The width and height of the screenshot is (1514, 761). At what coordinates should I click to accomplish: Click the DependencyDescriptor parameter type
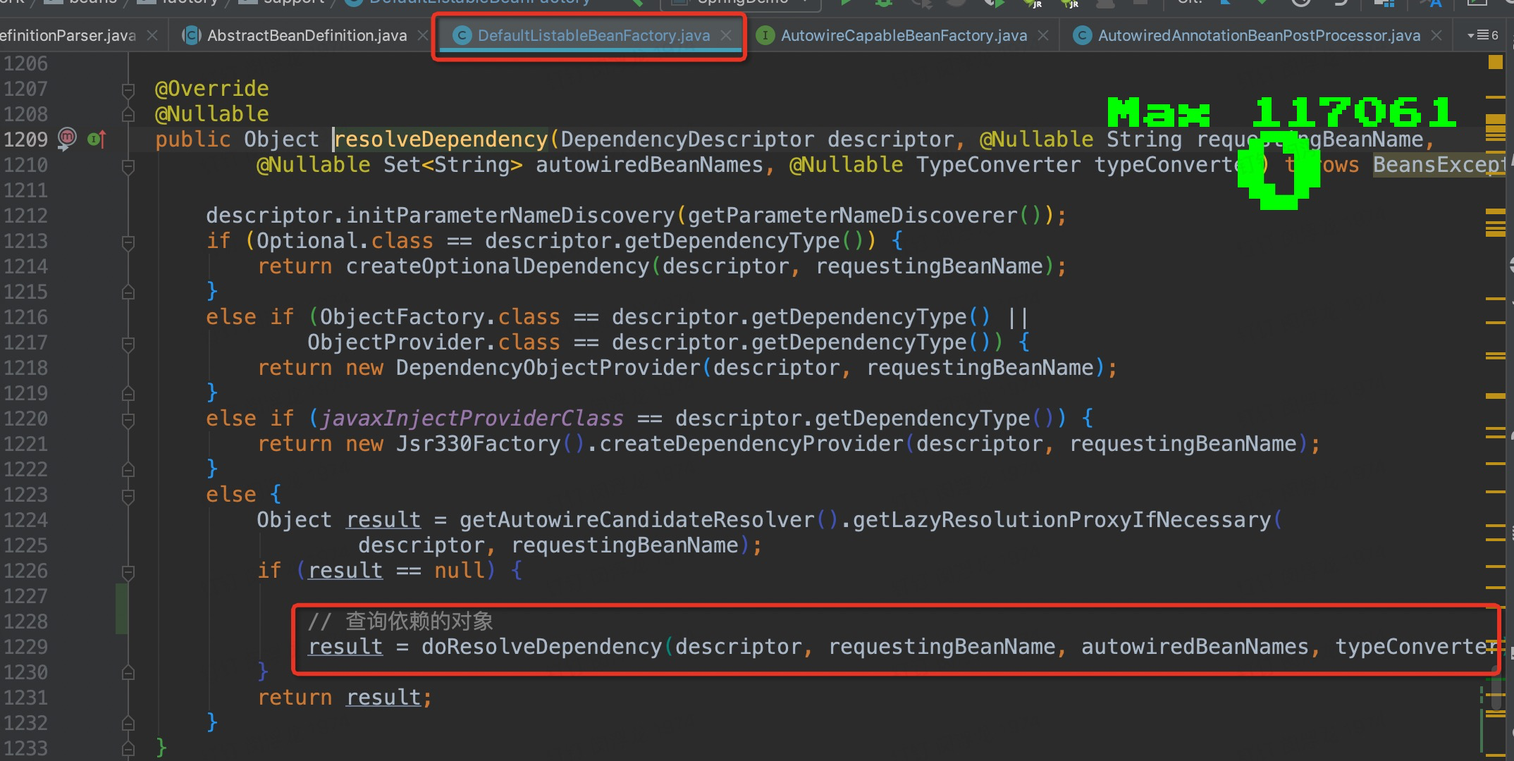[688, 140]
